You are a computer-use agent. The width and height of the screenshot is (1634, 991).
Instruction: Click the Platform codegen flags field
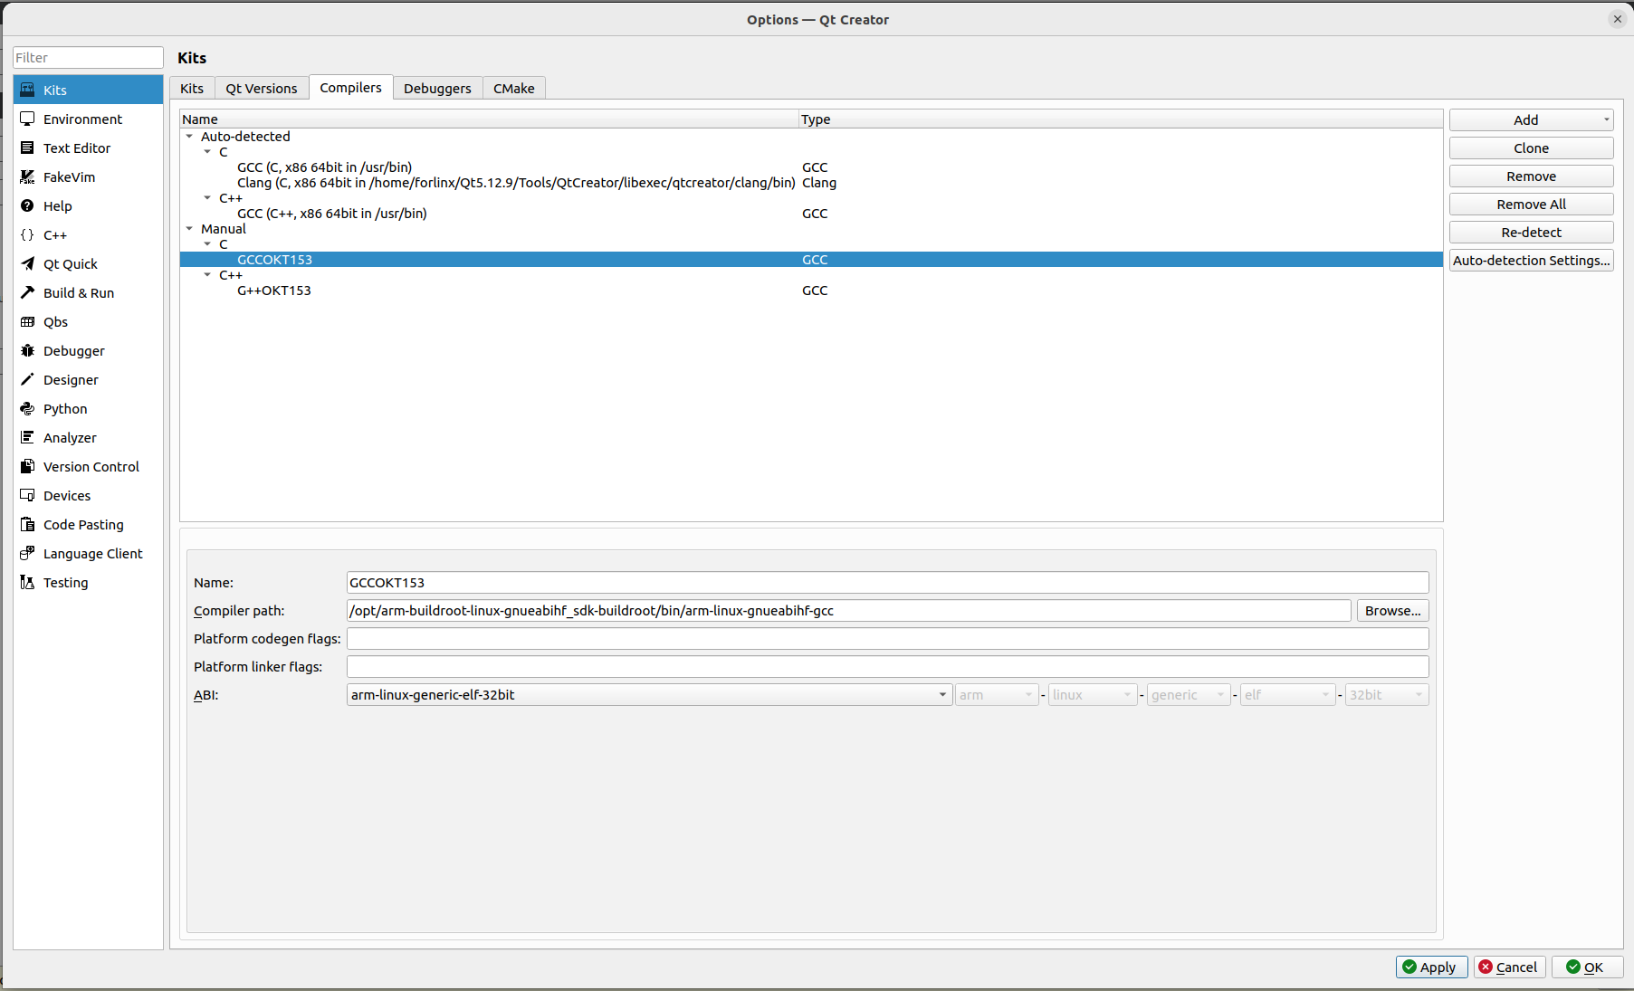(887, 639)
